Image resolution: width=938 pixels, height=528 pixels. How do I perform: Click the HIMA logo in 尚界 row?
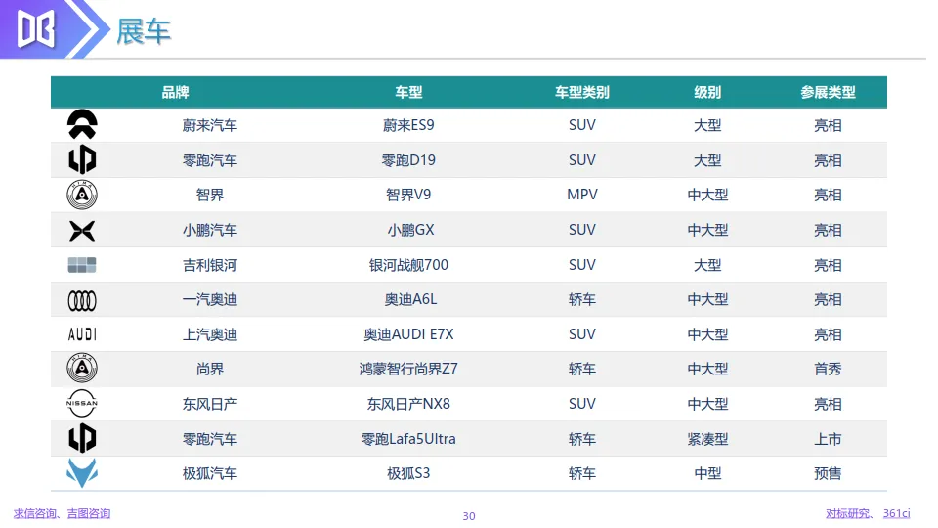[82, 369]
